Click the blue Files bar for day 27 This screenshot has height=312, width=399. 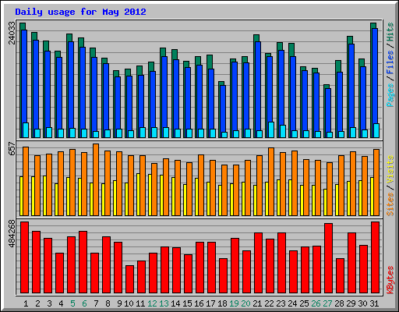[x=328, y=110]
